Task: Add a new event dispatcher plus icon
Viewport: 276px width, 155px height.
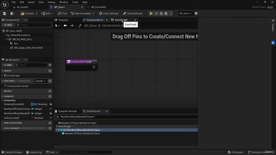Action: click(x=50, y=123)
